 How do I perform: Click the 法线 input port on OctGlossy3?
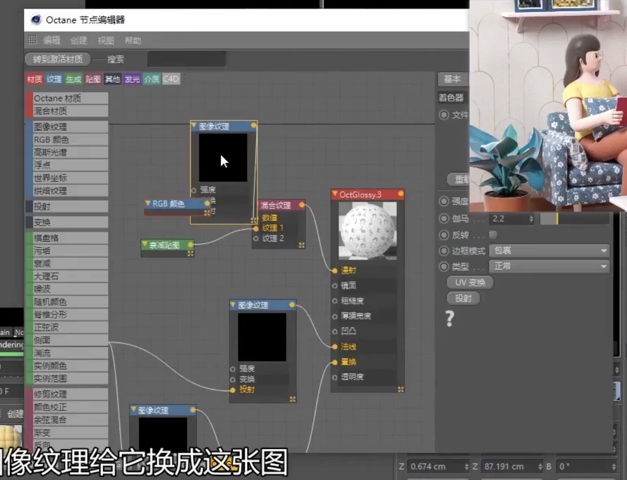[335, 347]
